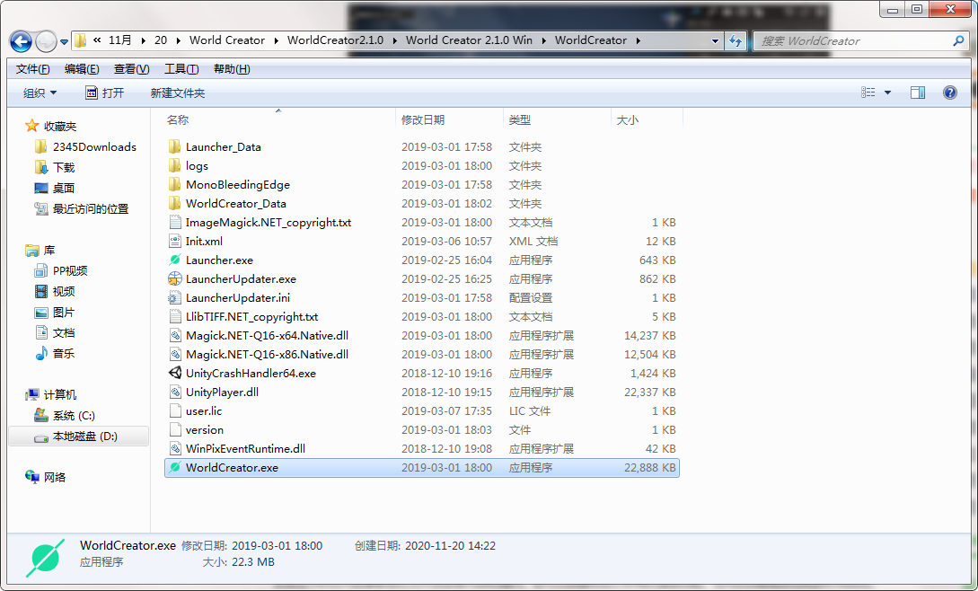Select the Launcher.exe green icon

(175, 260)
